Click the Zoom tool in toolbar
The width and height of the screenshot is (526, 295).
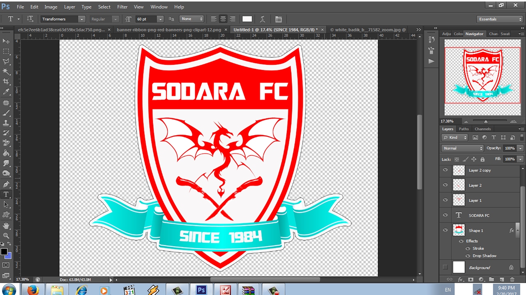tap(6, 236)
